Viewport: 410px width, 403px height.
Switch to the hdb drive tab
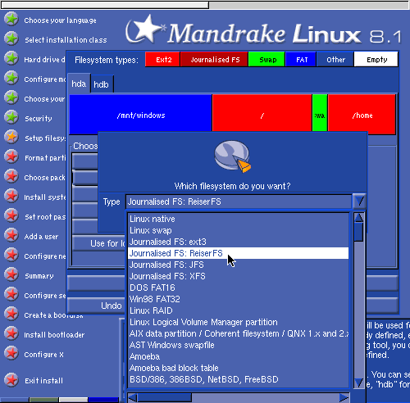click(x=102, y=84)
